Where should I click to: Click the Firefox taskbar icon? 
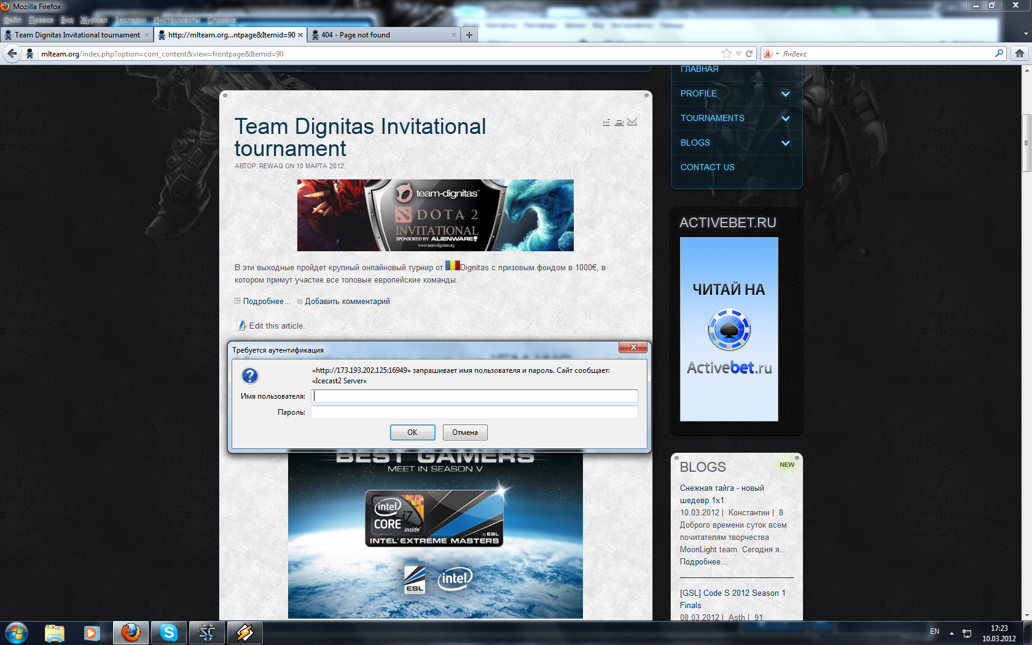click(131, 633)
